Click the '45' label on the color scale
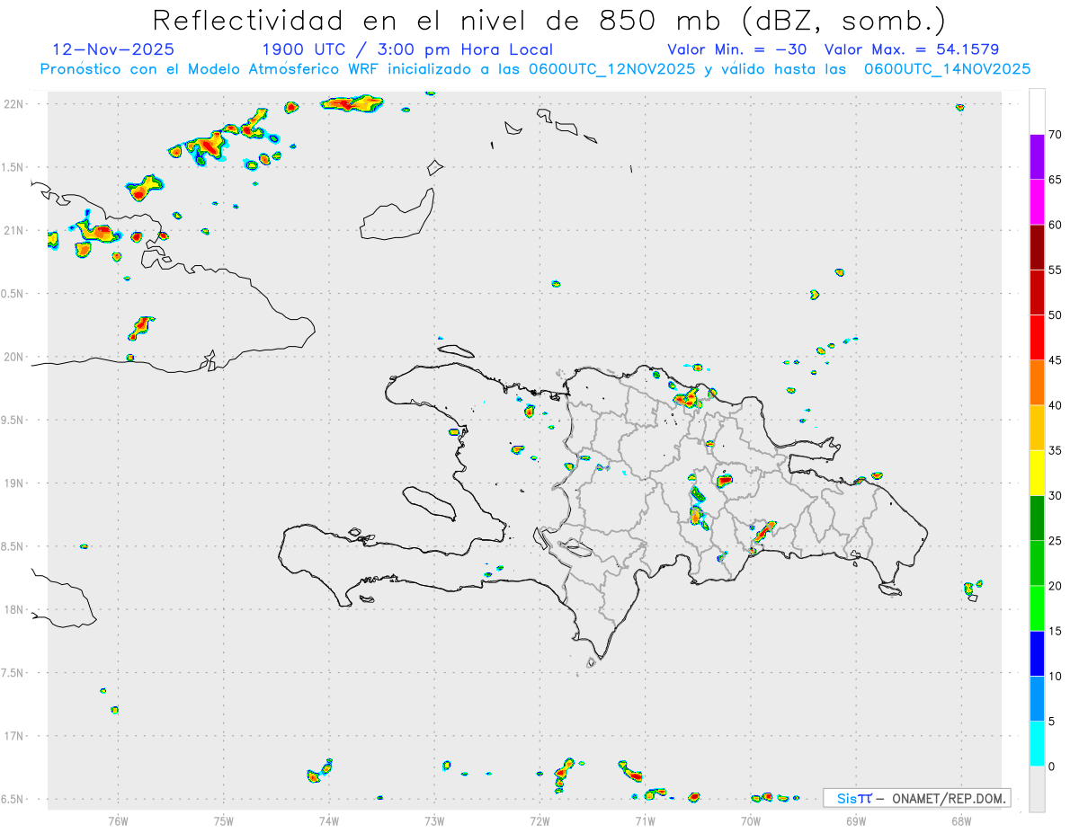The width and height of the screenshot is (1079, 833). click(1055, 360)
